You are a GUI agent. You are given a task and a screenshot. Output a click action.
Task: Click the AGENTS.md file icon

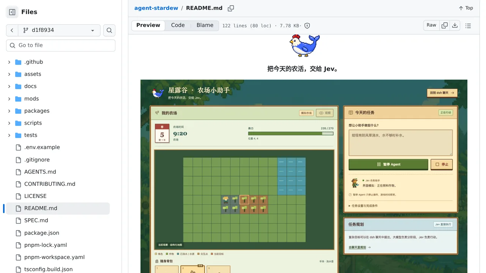click(x=18, y=172)
